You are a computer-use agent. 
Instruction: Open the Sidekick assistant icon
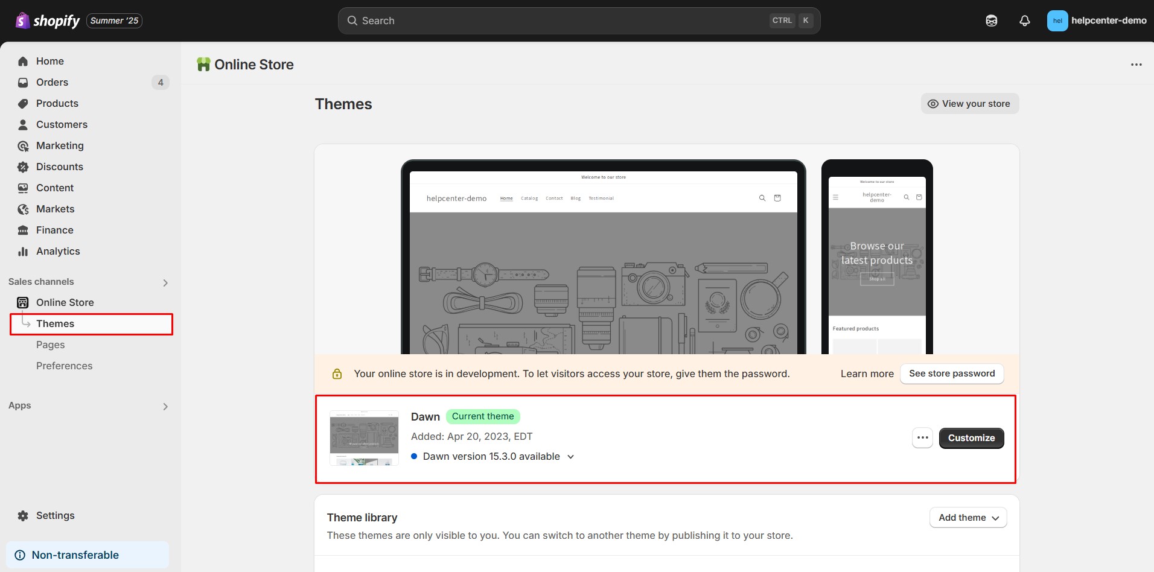[x=991, y=21]
